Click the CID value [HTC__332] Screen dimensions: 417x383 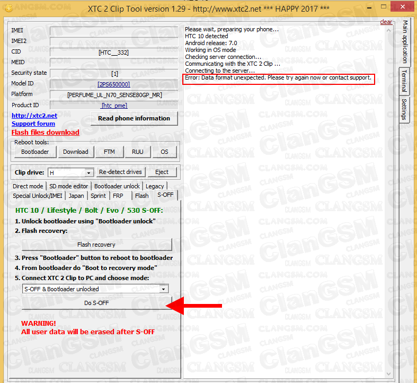pos(113,53)
